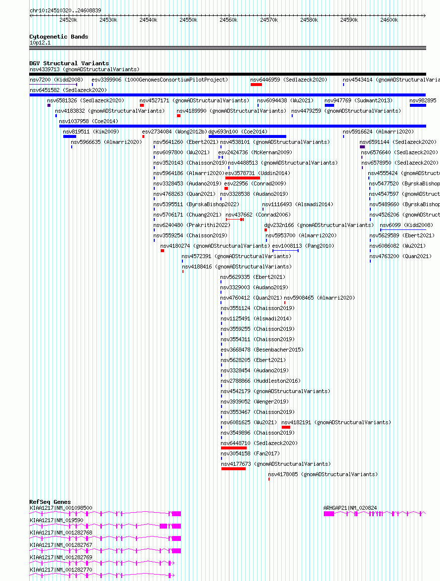Open nsv3054158 (Fan2017) variant
440x581 pixels.
pyautogui.click(x=250, y=453)
